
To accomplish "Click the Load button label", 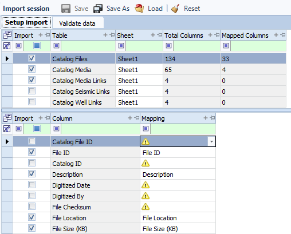I will point(155,9).
